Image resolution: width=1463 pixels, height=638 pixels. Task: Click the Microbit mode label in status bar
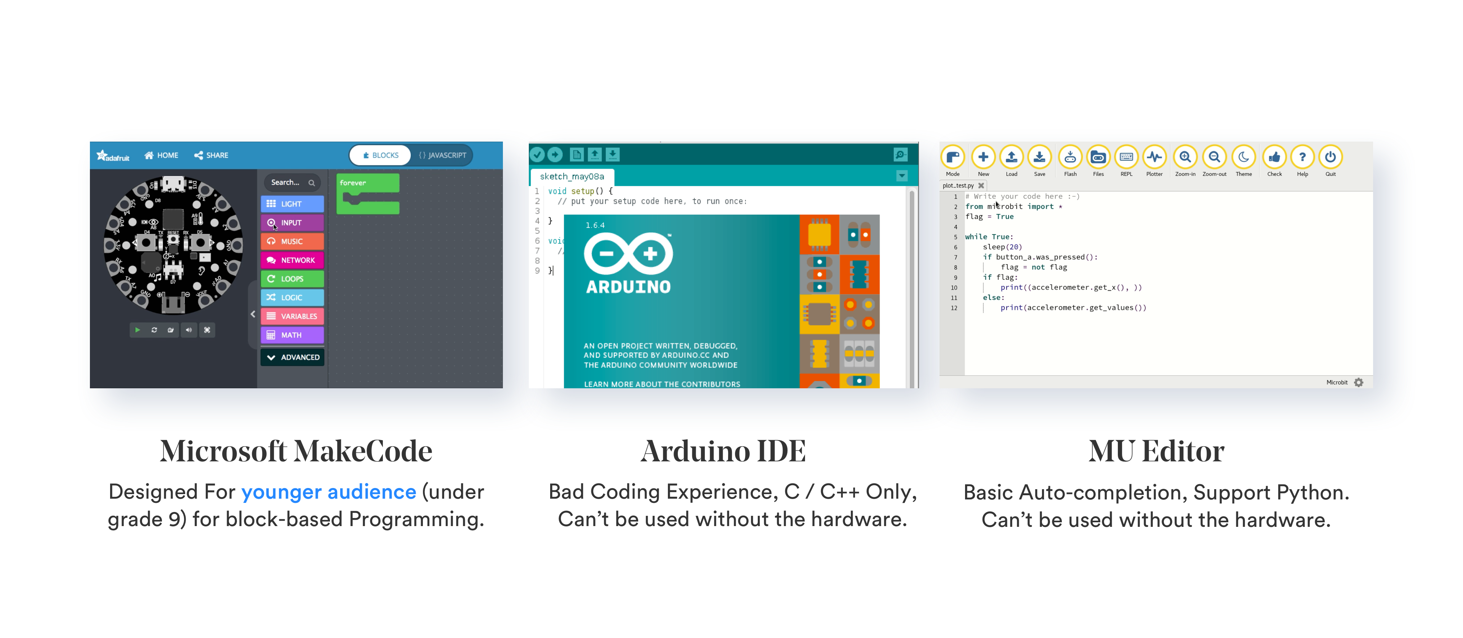1337,383
